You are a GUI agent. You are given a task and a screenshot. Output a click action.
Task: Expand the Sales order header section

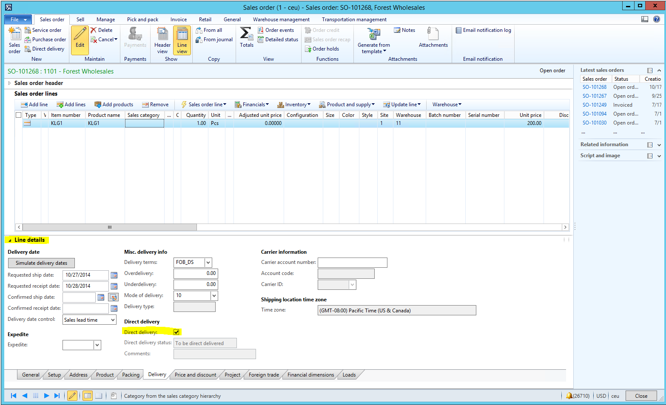[10, 83]
